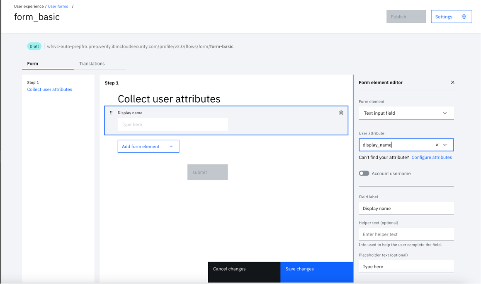Click the Placeholder text input field
This screenshot has height=284, width=481.
(406, 267)
